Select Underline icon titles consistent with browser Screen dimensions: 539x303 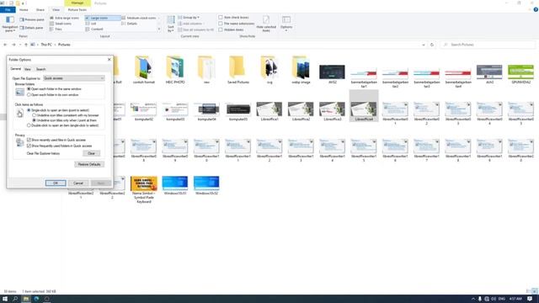coord(66,115)
